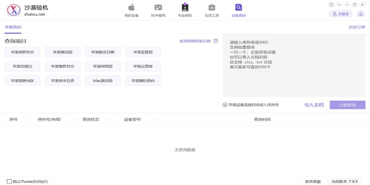Click the user icon on 未登录 button
Screen dimensions: 370x185
(334, 14)
